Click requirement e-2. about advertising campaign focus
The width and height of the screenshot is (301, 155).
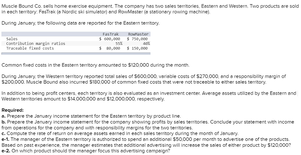pyautogui.click(x=86, y=151)
